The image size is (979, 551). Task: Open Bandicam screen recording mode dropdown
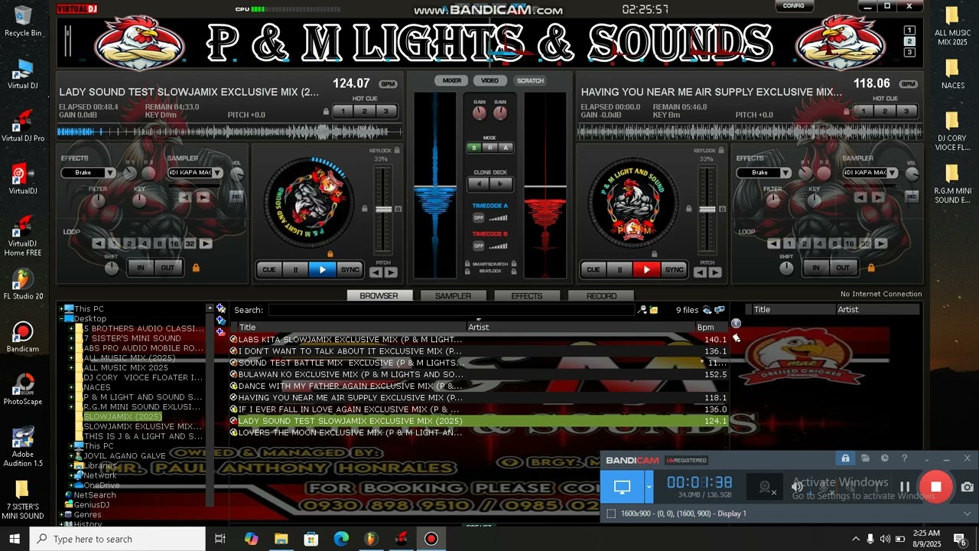649,487
